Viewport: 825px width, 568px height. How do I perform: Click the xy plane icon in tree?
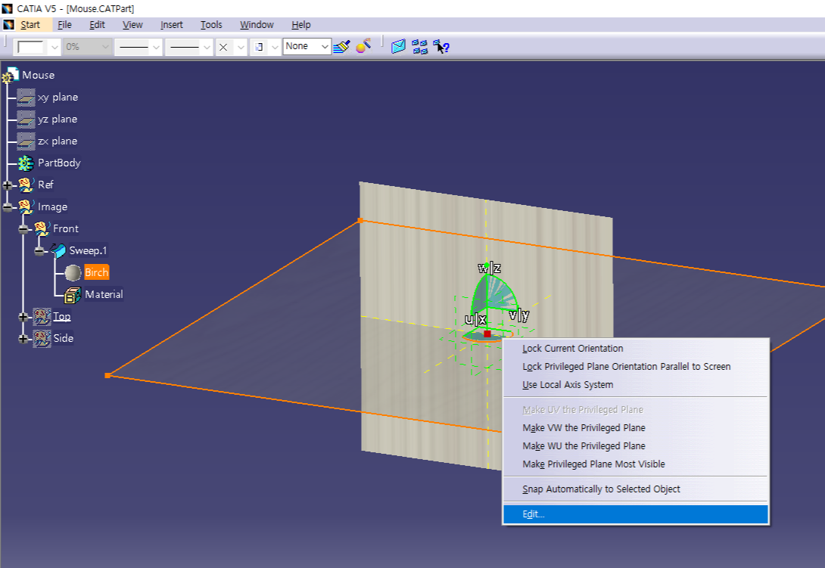tap(26, 98)
